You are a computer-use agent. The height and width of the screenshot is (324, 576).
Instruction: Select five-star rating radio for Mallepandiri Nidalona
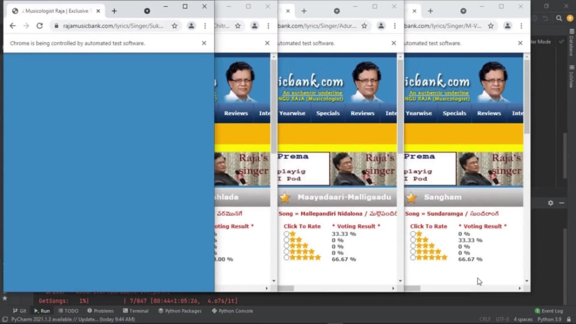pyautogui.click(x=286, y=258)
